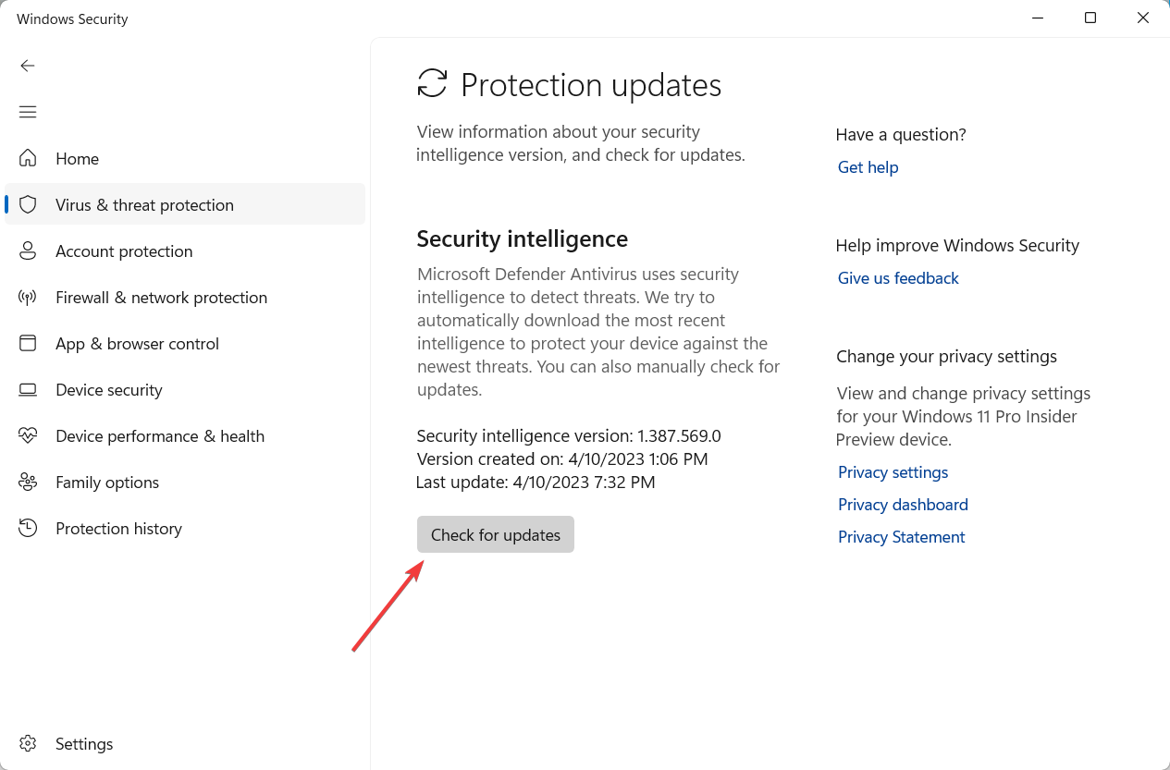Click the Give us feedback link
Screen dimensions: 1170x770
click(x=898, y=278)
